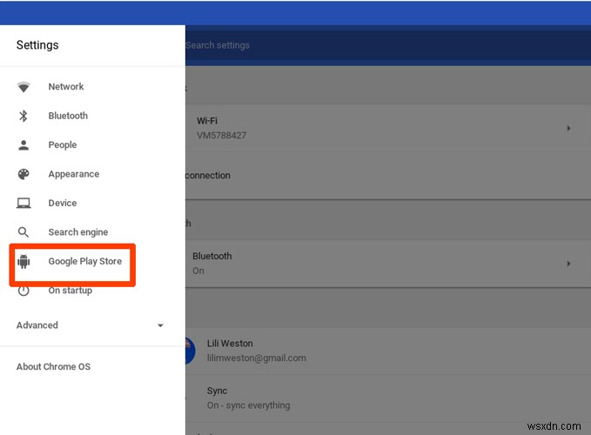Open Search engine settings
The image size is (591, 435).
78,232
